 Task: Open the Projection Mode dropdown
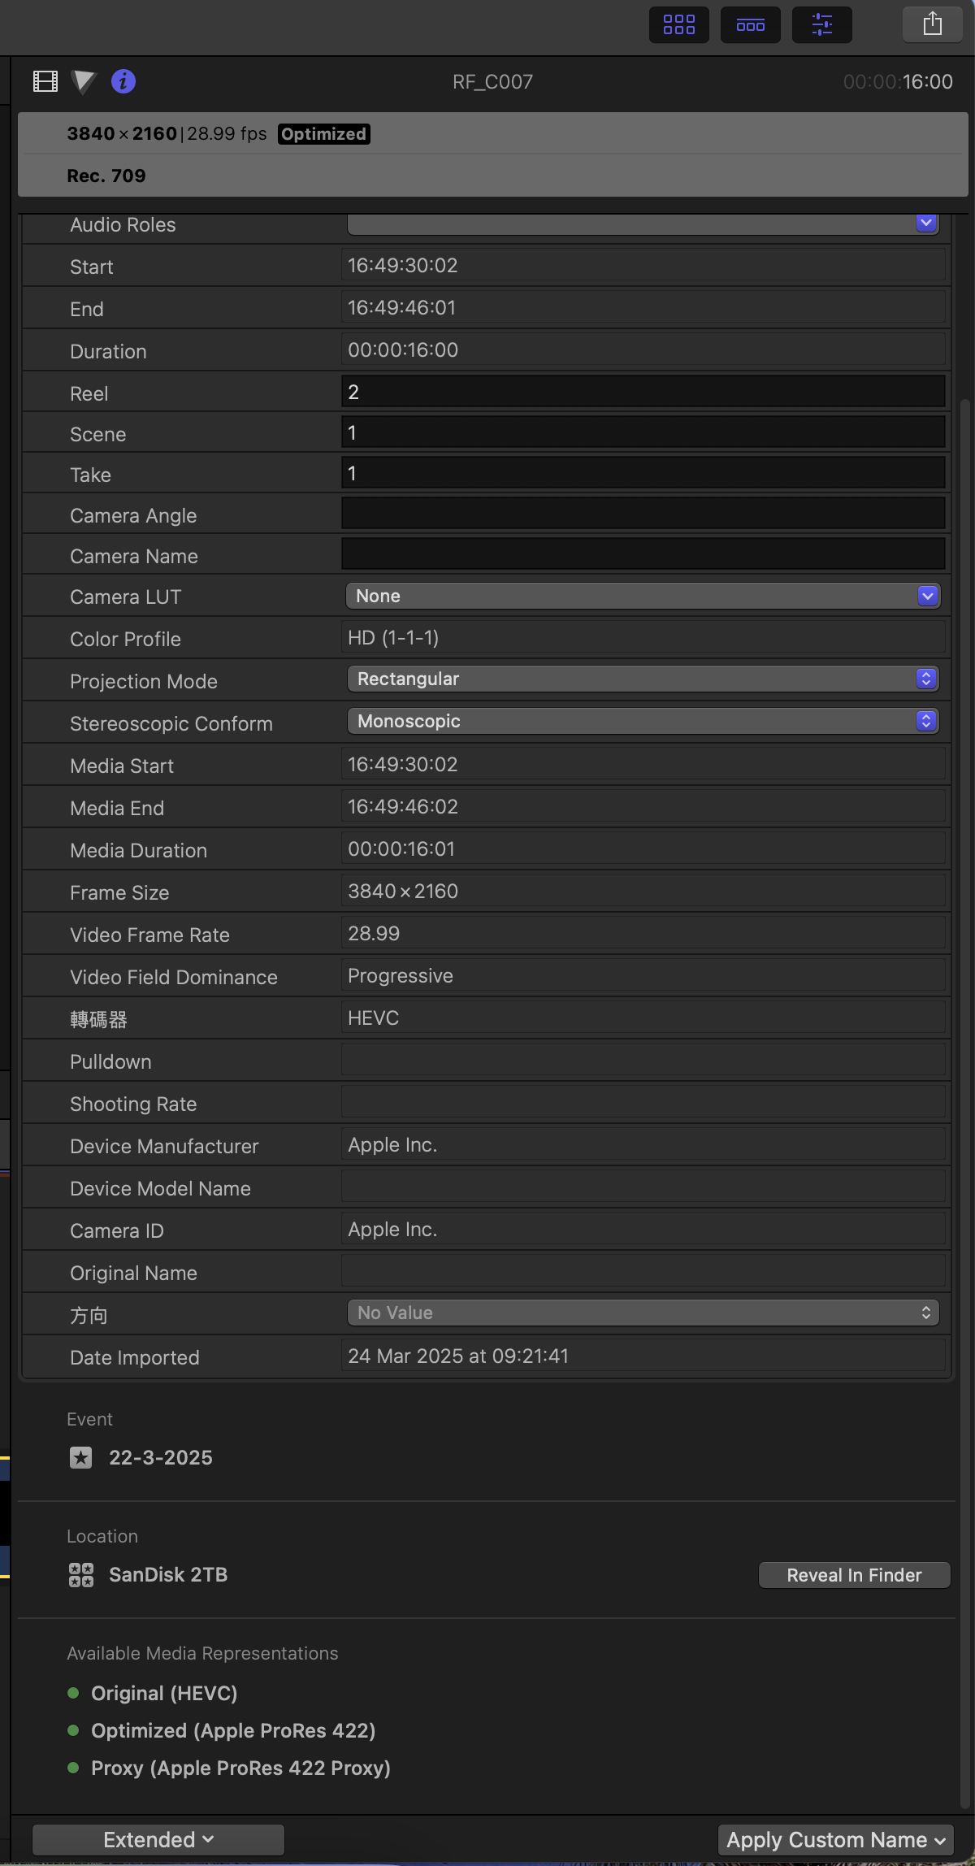pos(642,679)
